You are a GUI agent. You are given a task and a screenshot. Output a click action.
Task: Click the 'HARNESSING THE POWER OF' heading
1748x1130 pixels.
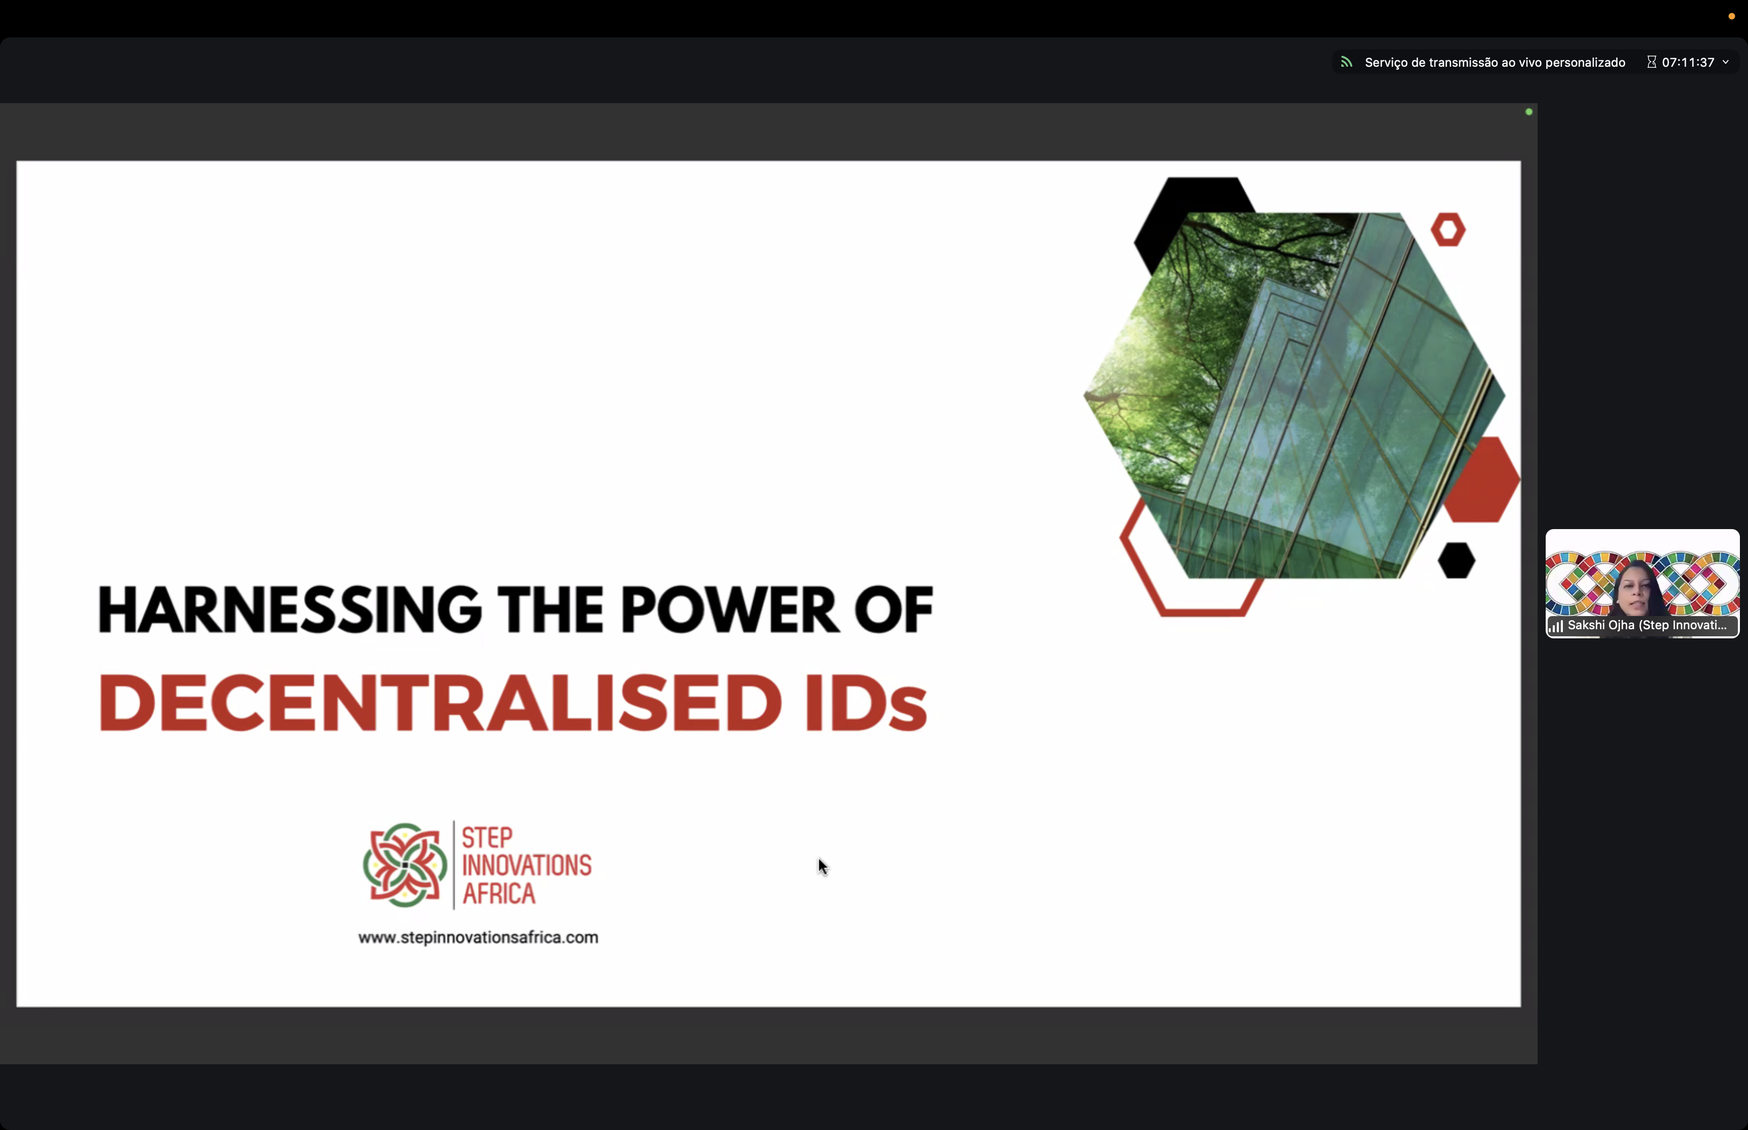click(515, 609)
